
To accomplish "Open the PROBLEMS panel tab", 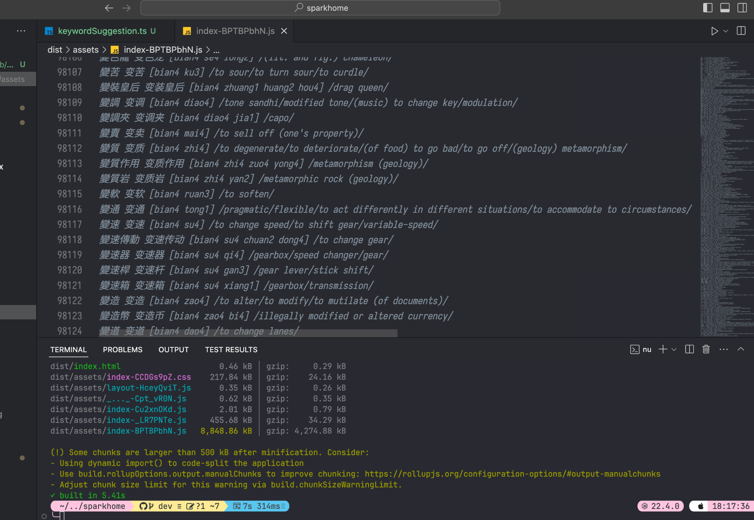I will click(123, 350).
